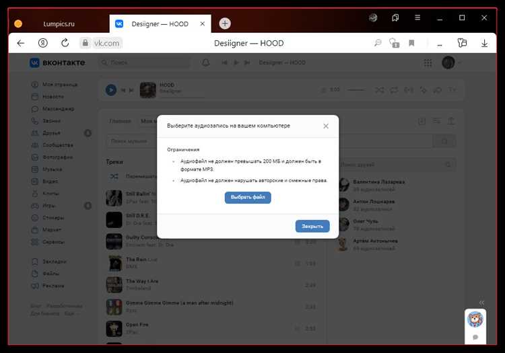This screenshot has width=505, height=353.
Task: Click the upload audio icon above the music search
Action: click(451, 121)
